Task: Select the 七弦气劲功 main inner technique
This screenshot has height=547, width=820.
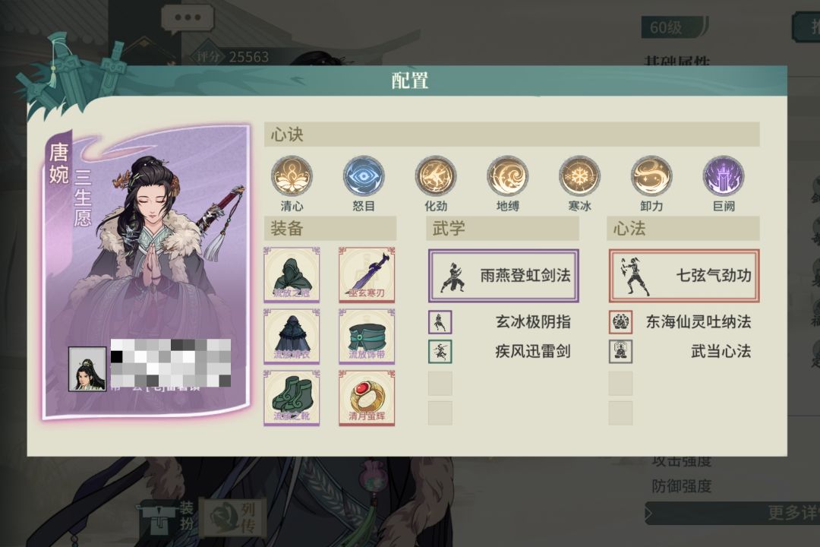Action: point(683,276)
